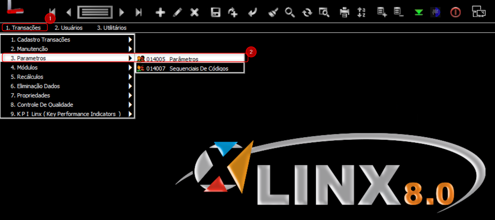
Task: Click the add line icon
Action: click(x=382, y=13)
